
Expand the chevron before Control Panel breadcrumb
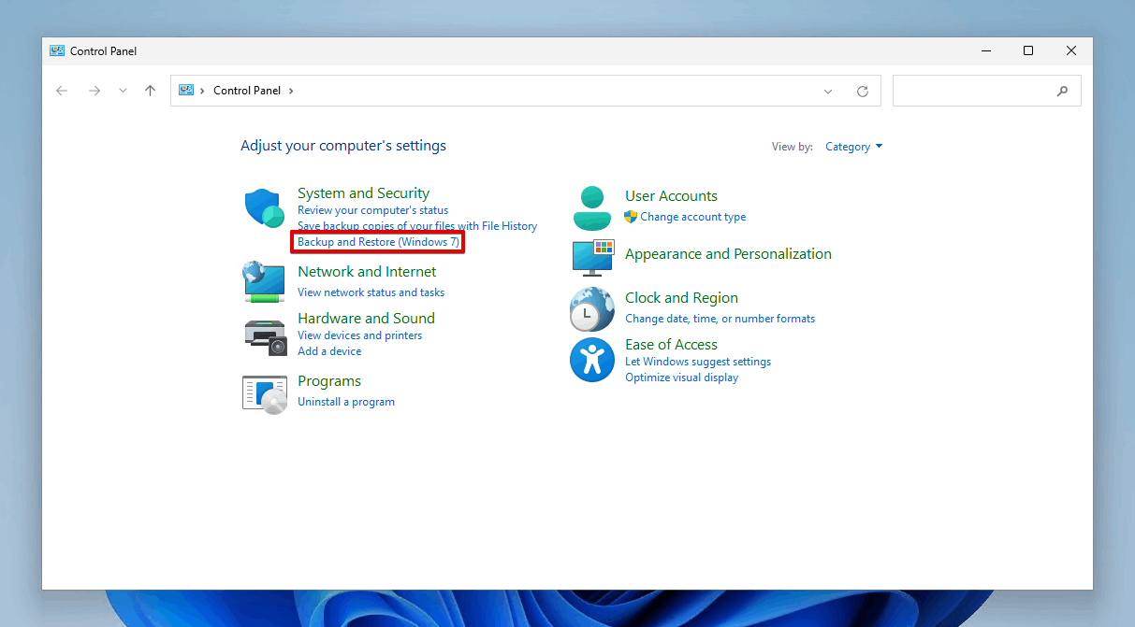(x=203, y=91)
